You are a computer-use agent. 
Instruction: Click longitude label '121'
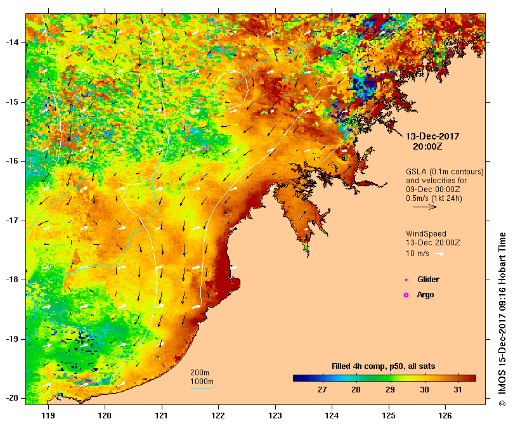(162, 415)
